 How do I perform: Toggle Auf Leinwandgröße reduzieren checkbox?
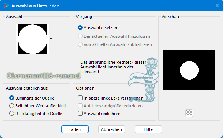[80, 106]
